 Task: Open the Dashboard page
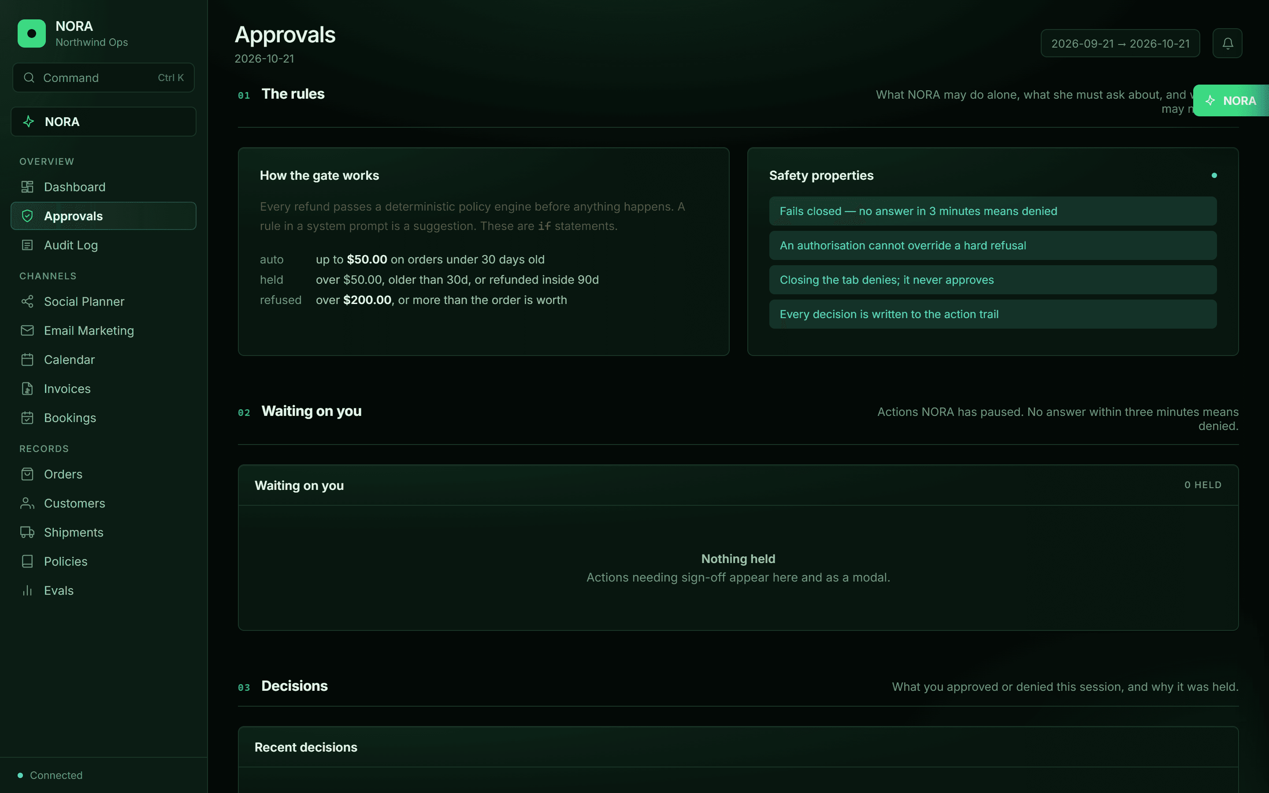pos(103,187)
